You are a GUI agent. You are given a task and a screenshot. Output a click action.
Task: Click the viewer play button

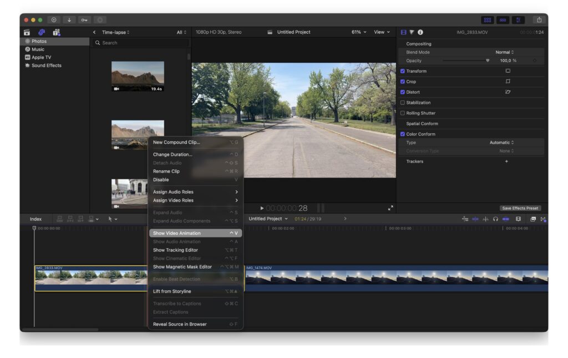(262, 208)
